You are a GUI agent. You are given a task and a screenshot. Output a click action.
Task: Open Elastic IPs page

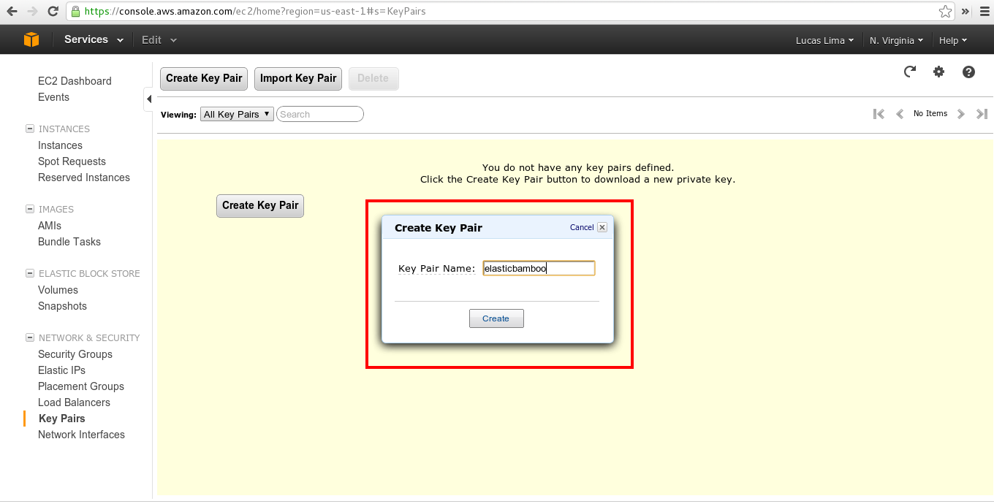61,370
